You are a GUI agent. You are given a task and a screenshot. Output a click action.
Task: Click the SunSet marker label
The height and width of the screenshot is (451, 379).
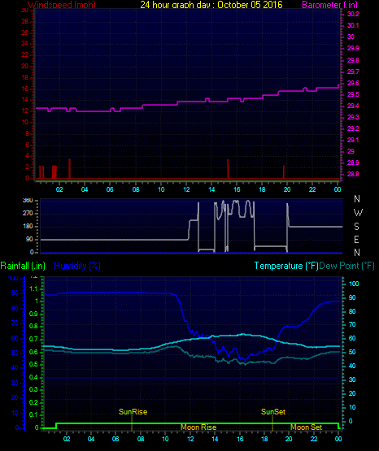[273, 412]
